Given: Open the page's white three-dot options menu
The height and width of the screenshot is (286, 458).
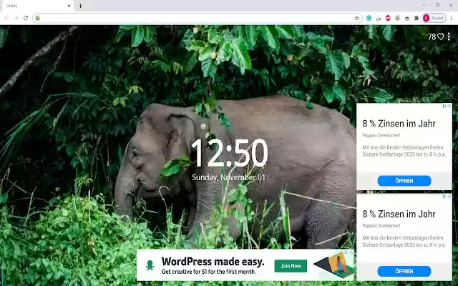Looking at the screenshot, I should 449,36.
